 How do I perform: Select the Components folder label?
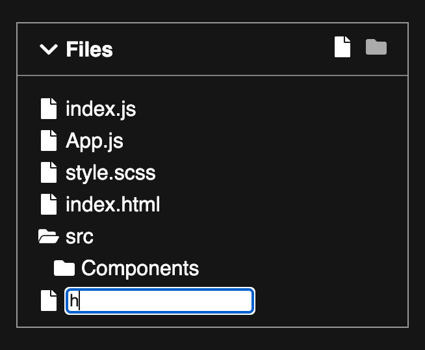pos(140,268)
